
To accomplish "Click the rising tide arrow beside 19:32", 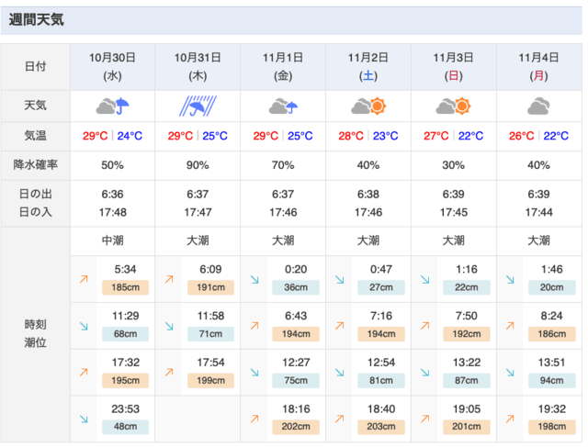I will click(x=509, y=419).
